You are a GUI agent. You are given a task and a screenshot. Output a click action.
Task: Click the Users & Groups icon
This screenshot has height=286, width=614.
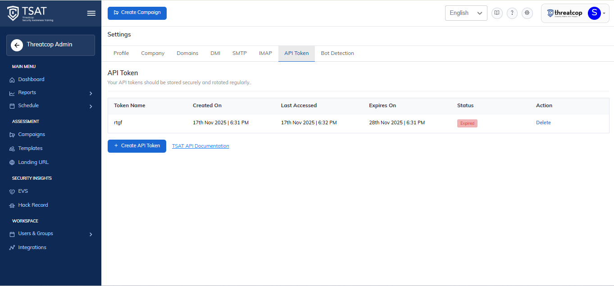(x=12, y=234)
